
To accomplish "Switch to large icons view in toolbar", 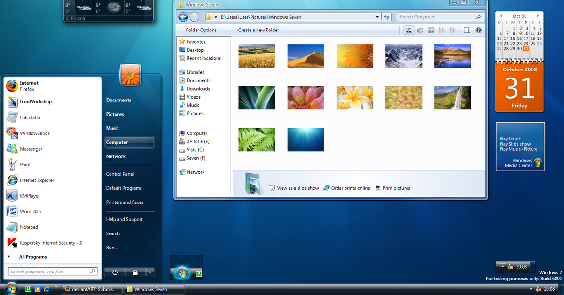I will point(408,30).
